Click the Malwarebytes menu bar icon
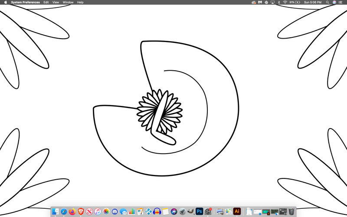347x217 pixels. click(260, 2)
